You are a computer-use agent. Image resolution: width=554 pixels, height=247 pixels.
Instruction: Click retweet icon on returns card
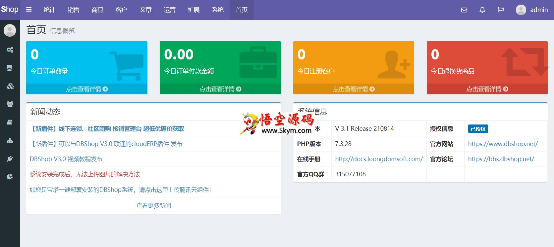525,62
